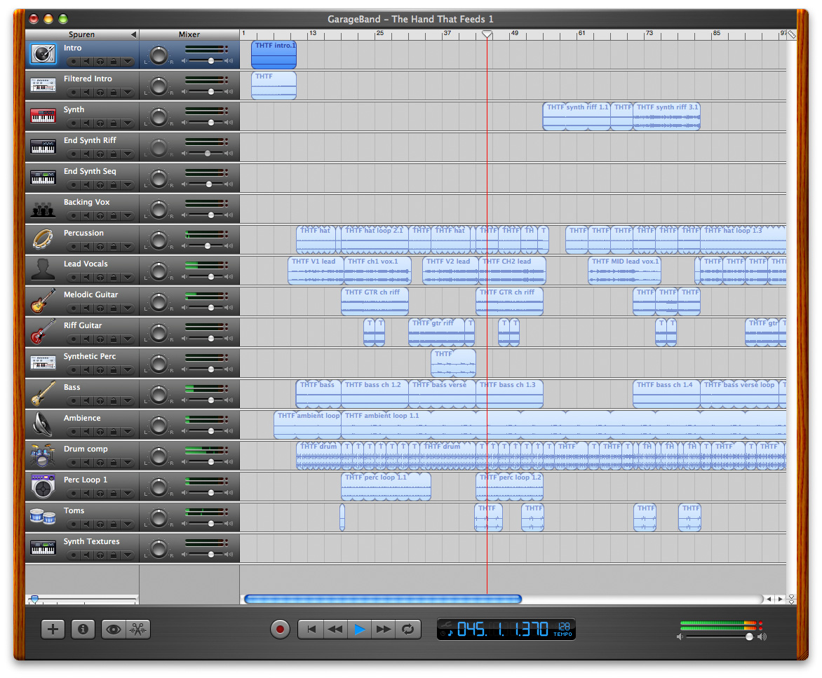Select the Filtered Intro track synthesizer icon
The width and height of the screenshot is (822, 678).
pyautogui.click(x=43, y=85)
